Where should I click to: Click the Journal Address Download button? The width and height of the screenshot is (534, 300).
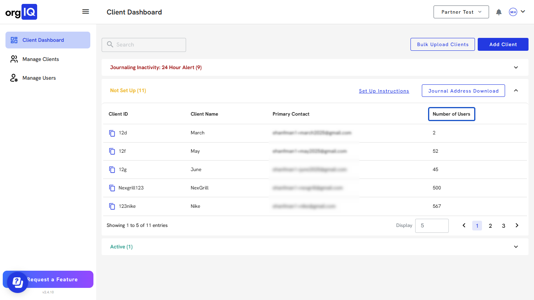coord(463,91)
